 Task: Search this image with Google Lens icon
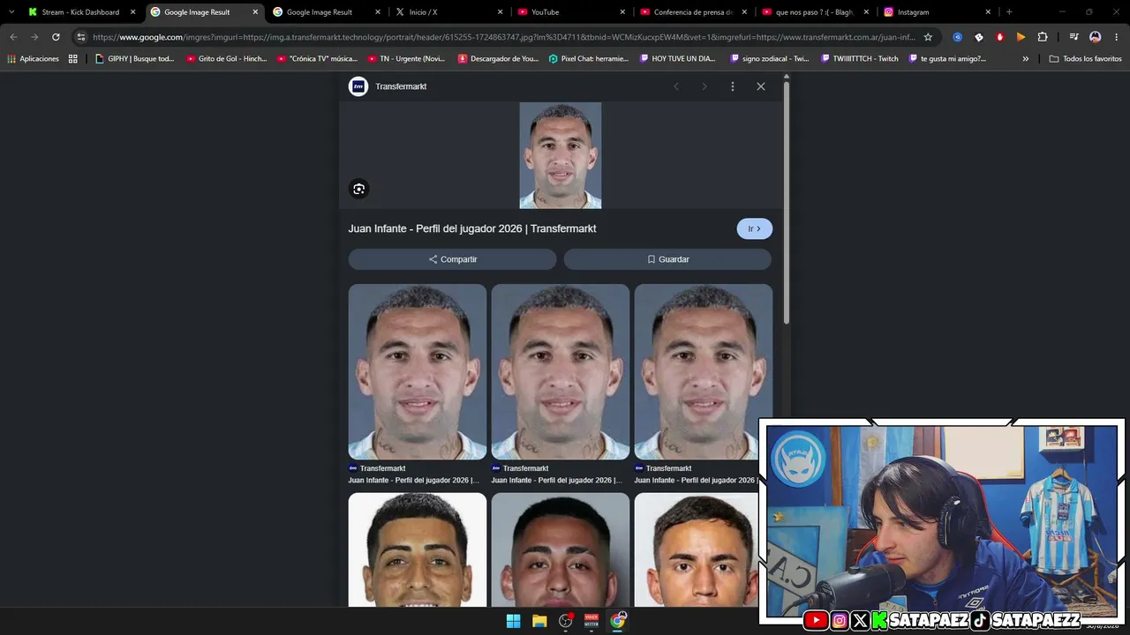[x=358, y=189]
